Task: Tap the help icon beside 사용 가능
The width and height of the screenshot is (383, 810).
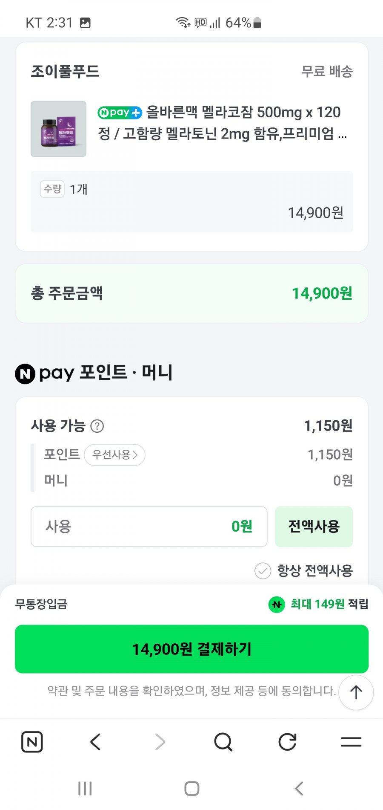Action: (97, 426)
